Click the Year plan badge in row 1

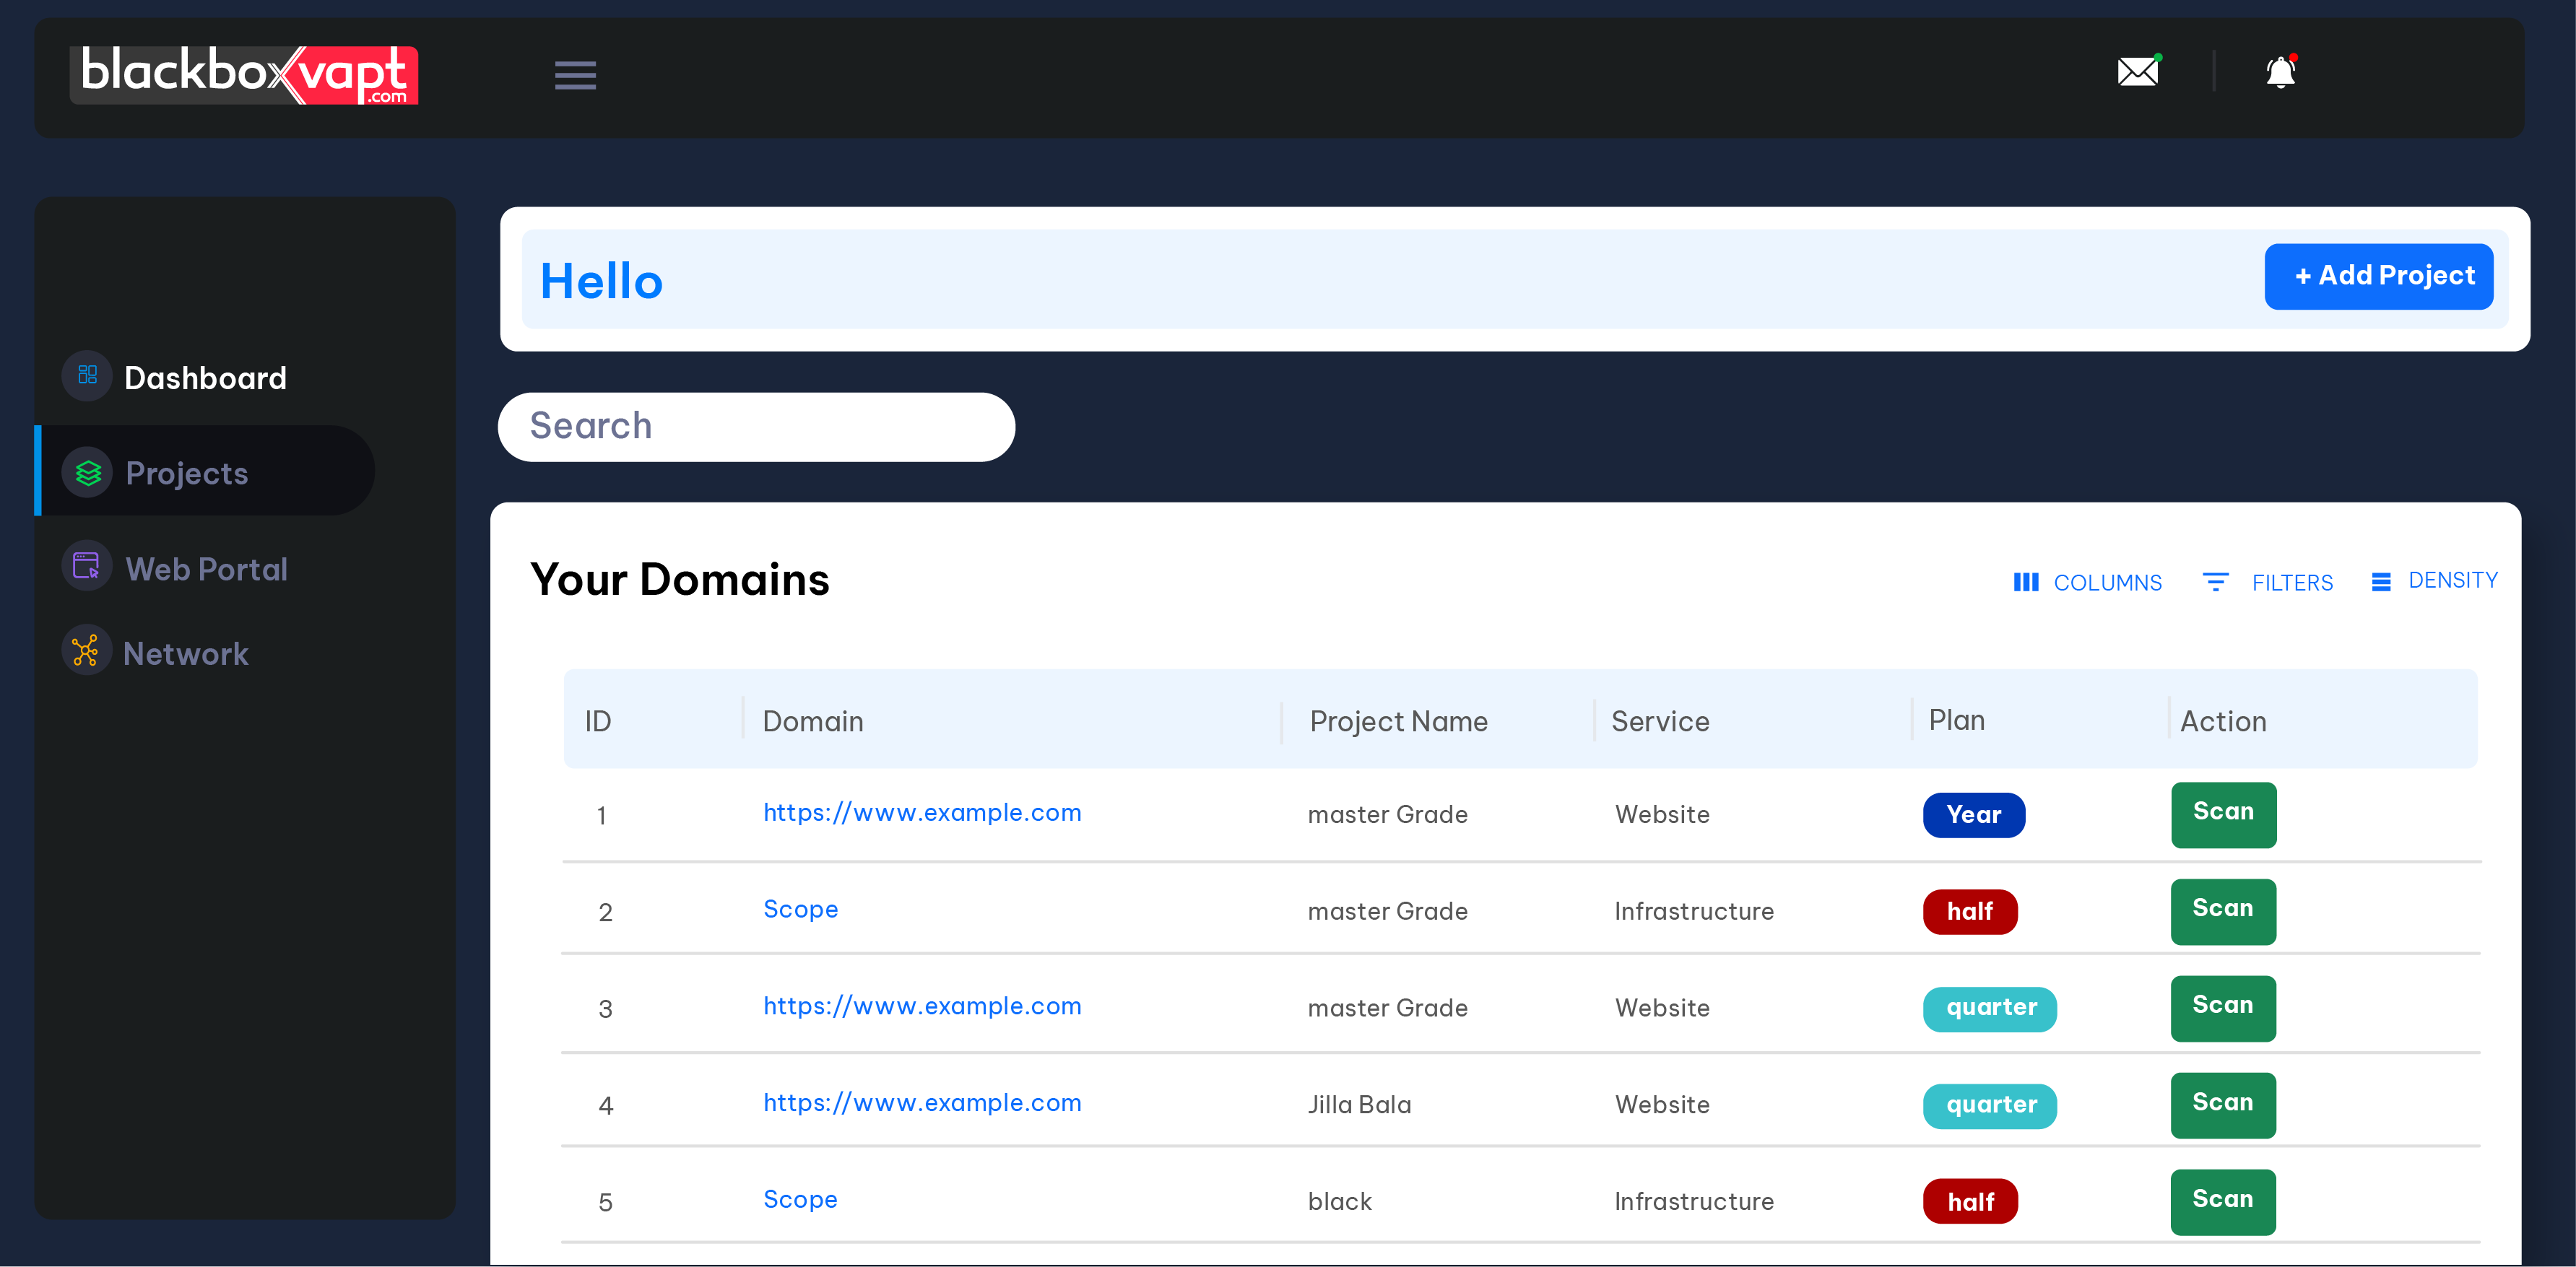pos(1973,815)
